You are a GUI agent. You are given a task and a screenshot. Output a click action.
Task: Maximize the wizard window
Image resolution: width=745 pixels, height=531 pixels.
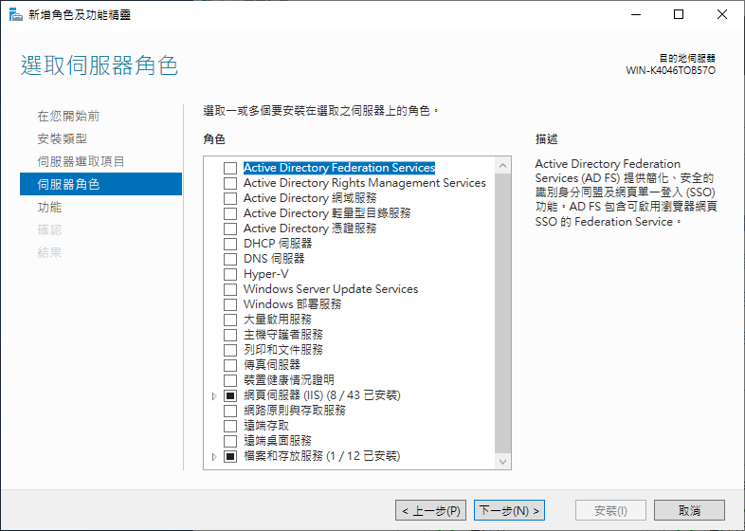[x=679, y=15]
